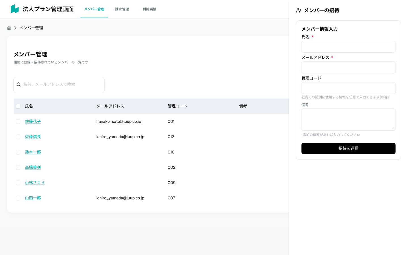Screen dimensions: 408x255
Task: Select the メンバー管理 tab
Action: click(x=94, y=9)
